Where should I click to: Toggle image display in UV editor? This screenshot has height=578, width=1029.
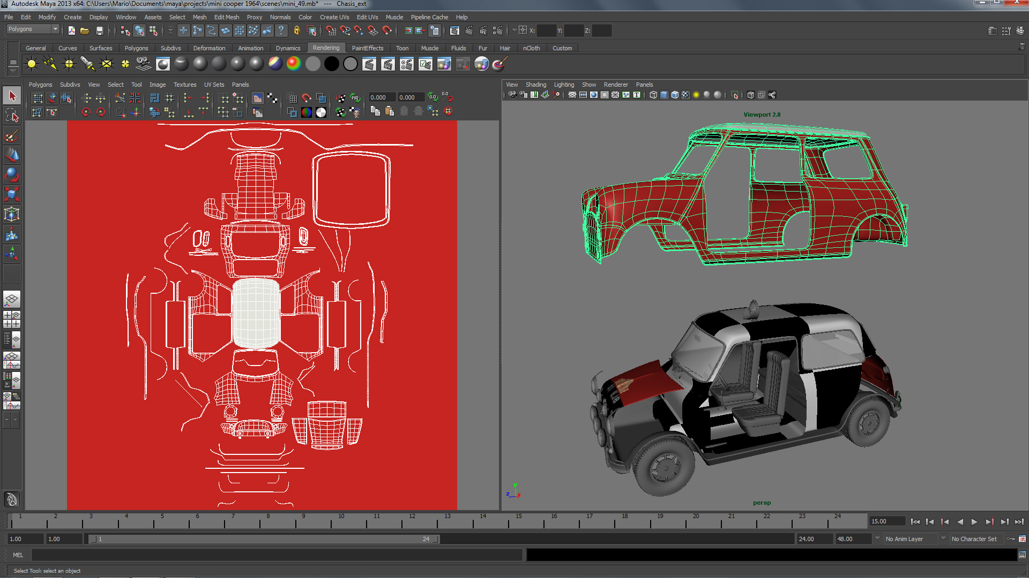tap(258, 98)
